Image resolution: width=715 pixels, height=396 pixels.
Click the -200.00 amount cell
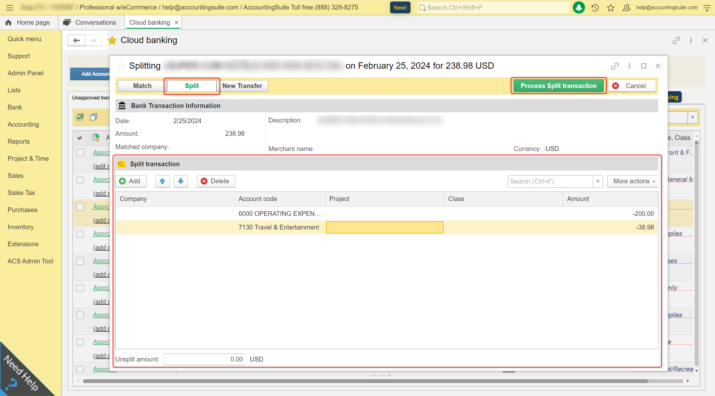pyautogui.click(x=610, y=214)
